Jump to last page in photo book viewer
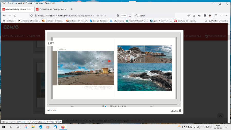 (x=125, y=106)
